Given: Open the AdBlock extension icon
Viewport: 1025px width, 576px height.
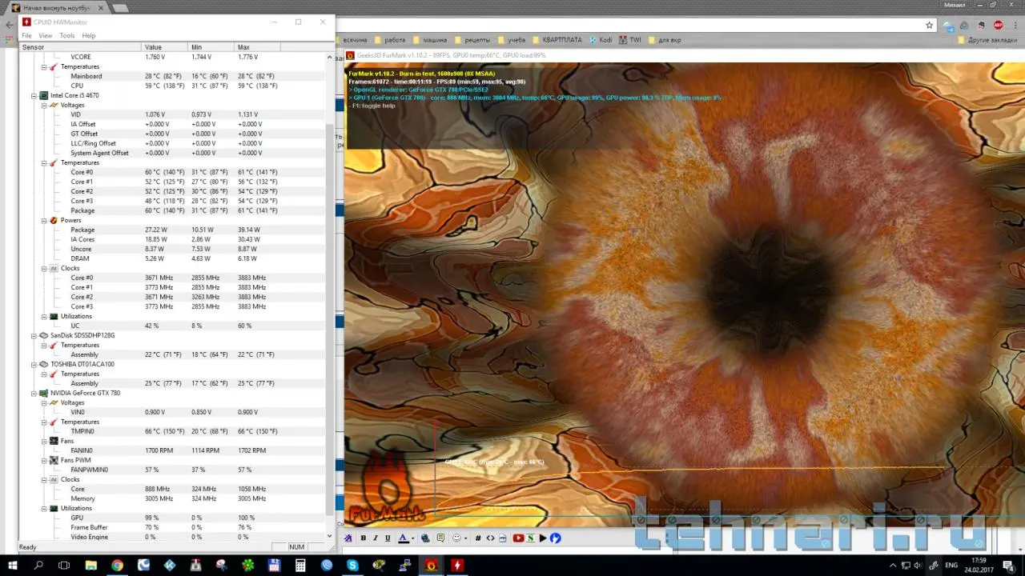Looking at the screenshot, I should pyautogui.click(x=999, y=25).
